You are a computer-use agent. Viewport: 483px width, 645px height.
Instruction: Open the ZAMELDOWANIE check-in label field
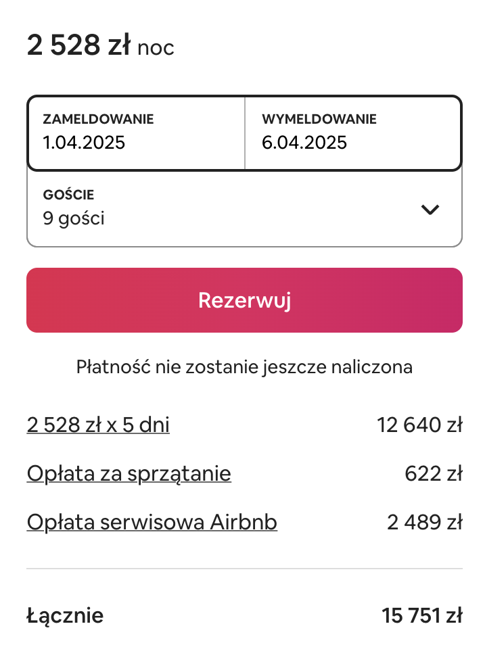coord(136,133)
